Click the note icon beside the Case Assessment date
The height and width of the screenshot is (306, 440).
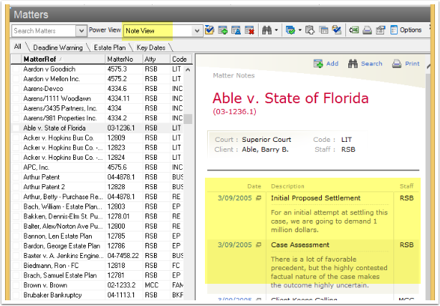(x=259, y=245)
